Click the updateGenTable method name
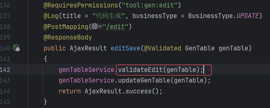The height and width of the screenshot is (108, 270). (x=144, y=80)
